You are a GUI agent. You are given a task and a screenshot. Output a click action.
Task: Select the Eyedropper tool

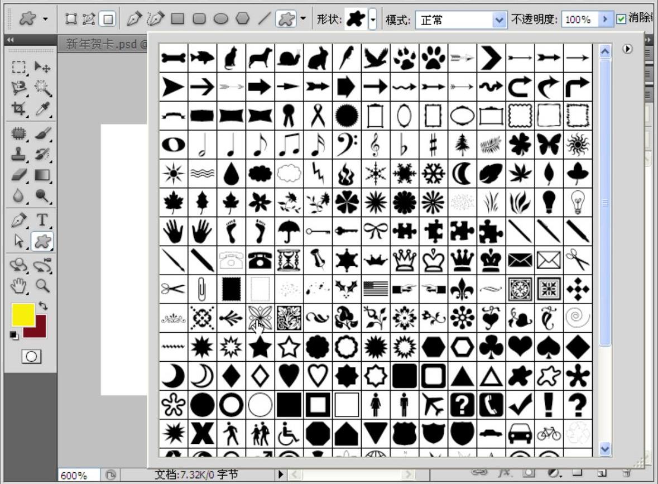point(43,108)
